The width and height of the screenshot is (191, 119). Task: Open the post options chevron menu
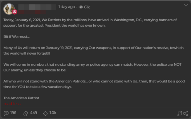[186, 5]
